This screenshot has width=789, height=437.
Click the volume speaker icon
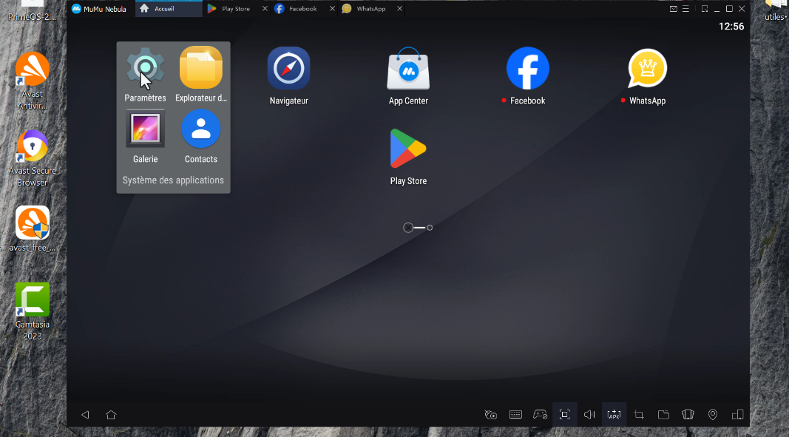(589, 415)
